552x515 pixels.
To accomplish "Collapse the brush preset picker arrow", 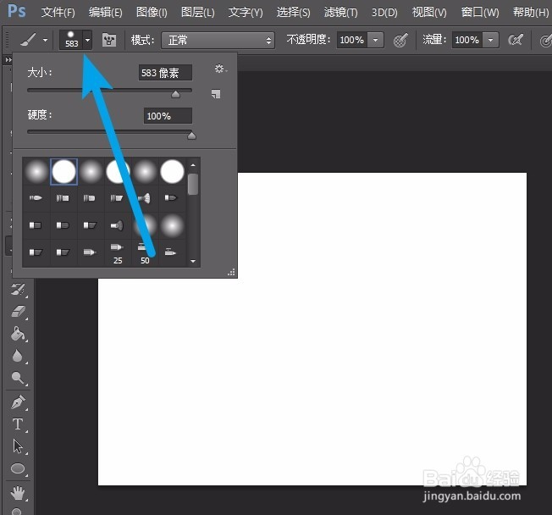I will pyautogui.click(x=87, y=40).
